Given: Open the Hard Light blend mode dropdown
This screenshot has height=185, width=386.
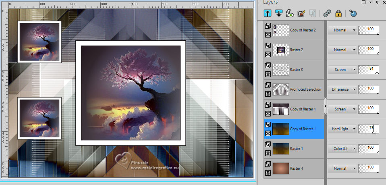Looking at the screenshot, I should click(x=342, y=129).
